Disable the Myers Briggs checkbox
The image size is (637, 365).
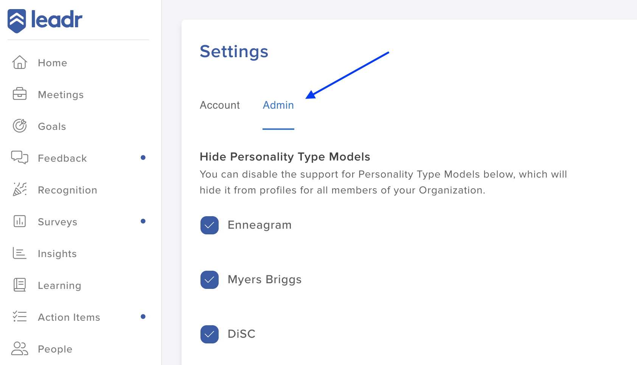[x=209, y=280]
